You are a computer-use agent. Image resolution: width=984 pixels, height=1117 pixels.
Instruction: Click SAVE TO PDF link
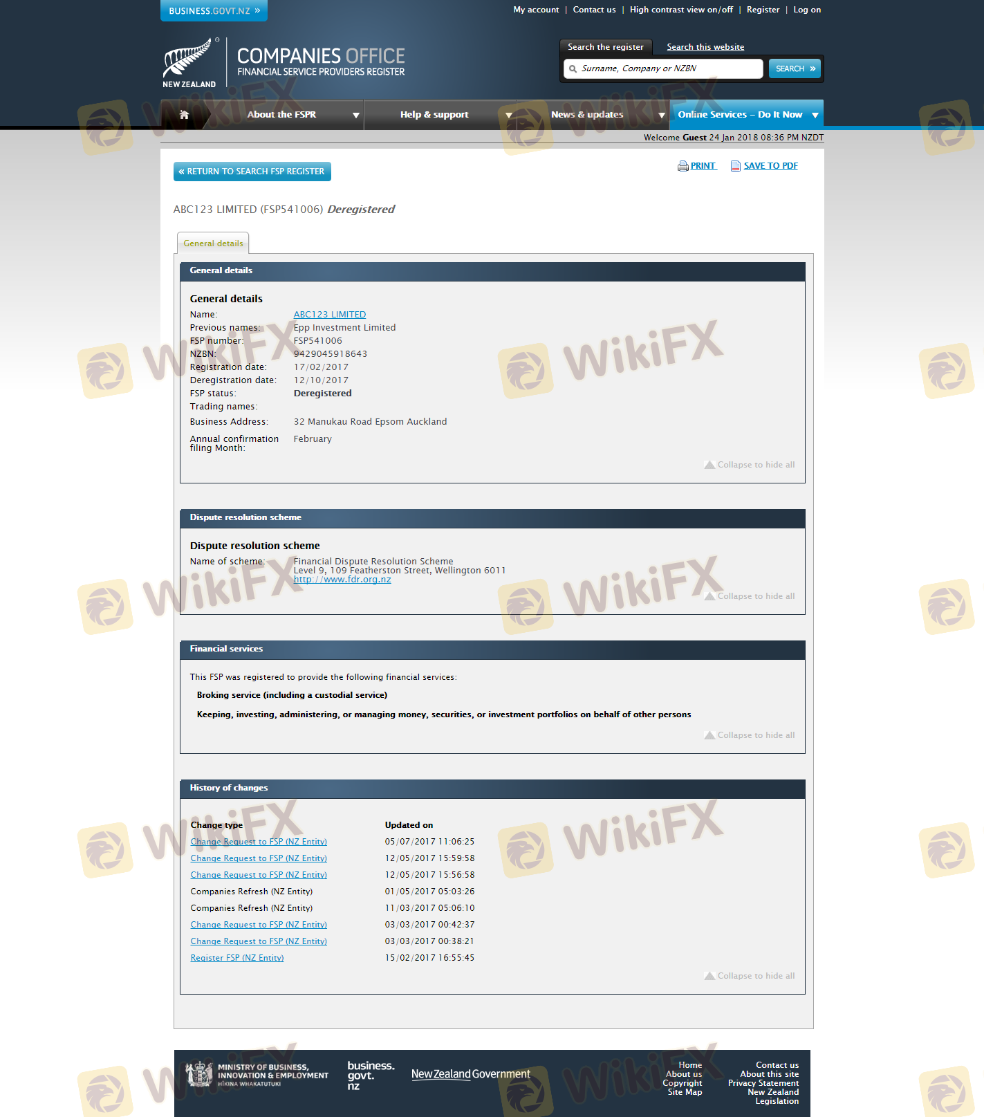[x=771, y=166]
